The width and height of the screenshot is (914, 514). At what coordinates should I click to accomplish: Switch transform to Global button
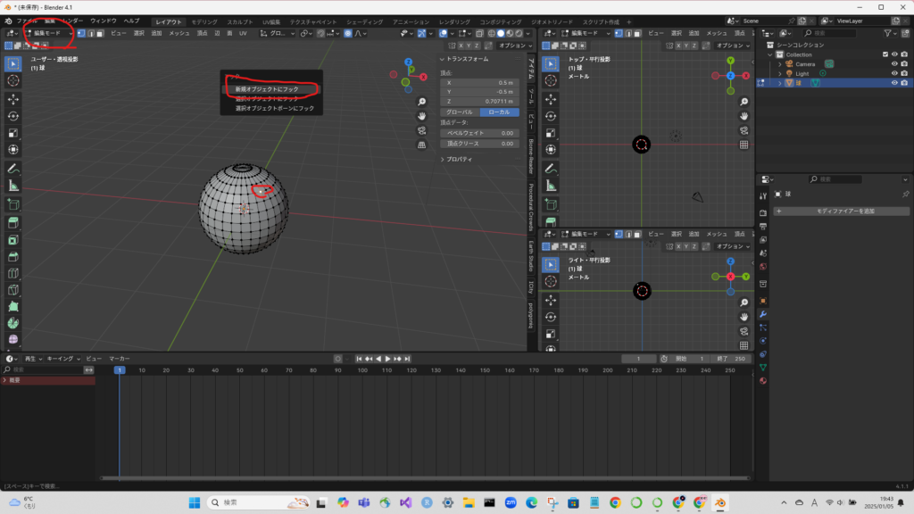pyautogui.click(x=460, y=112)
